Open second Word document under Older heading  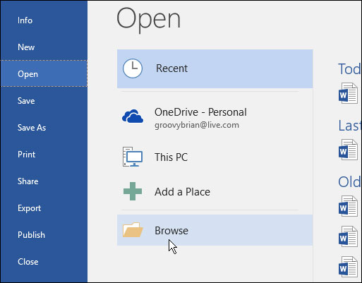click(348, 236)
